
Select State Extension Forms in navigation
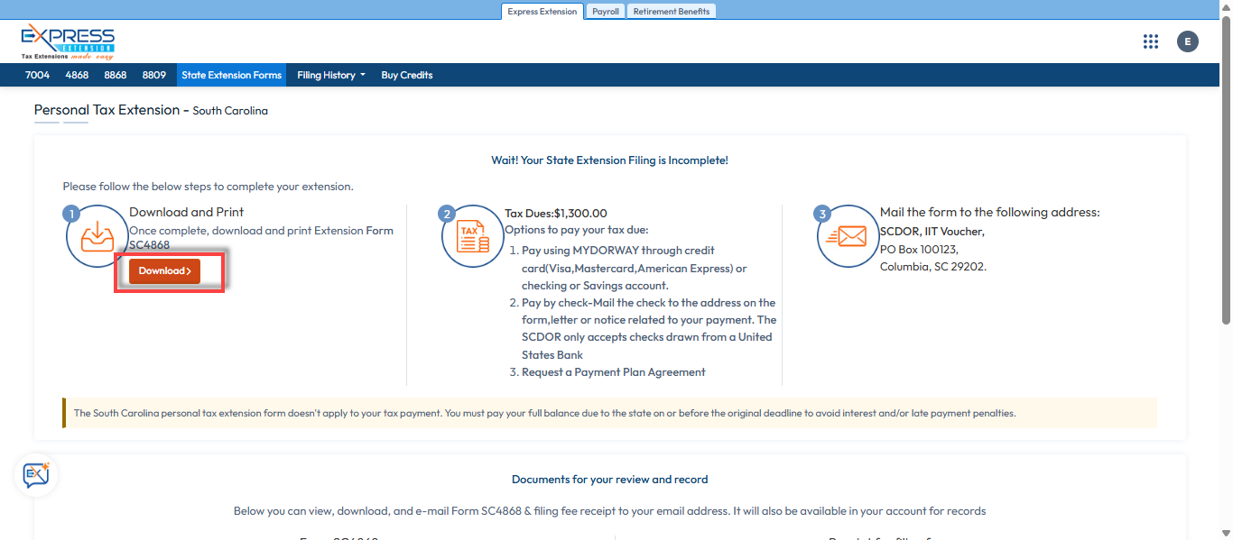point(232,75)
